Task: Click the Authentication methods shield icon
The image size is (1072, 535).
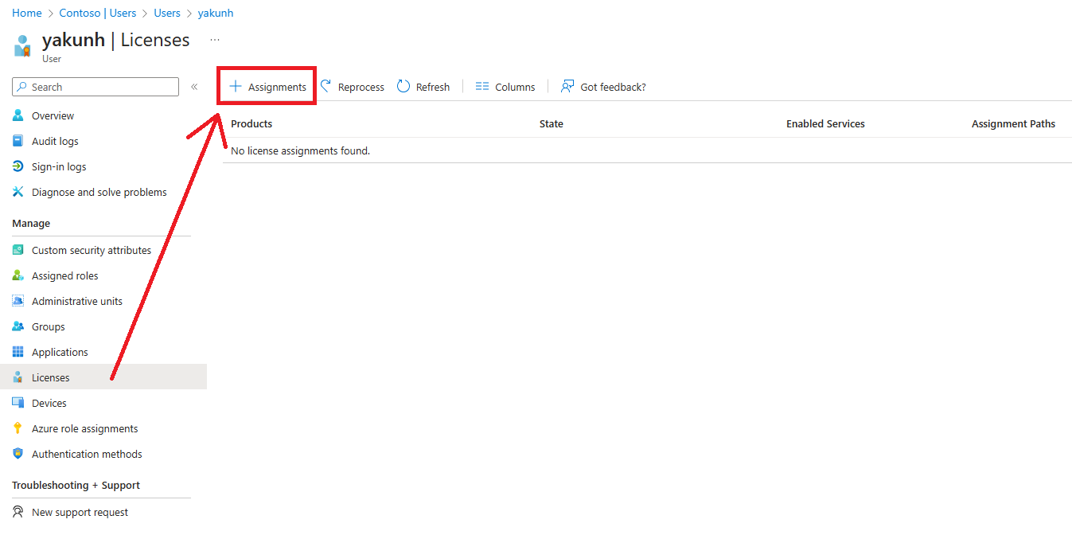Action: point(18,454)
